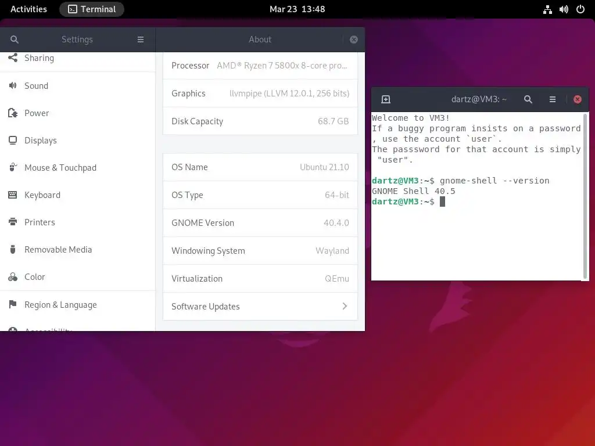
Task: Close the Settings About window
Action: [354, 39]
